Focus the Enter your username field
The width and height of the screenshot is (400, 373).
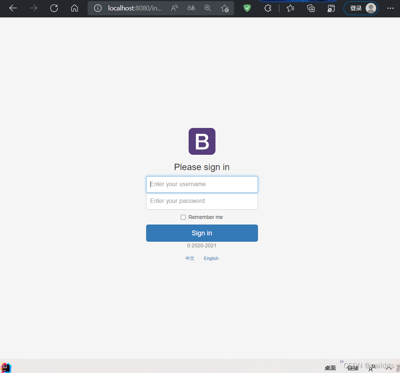tap(202, 184)
